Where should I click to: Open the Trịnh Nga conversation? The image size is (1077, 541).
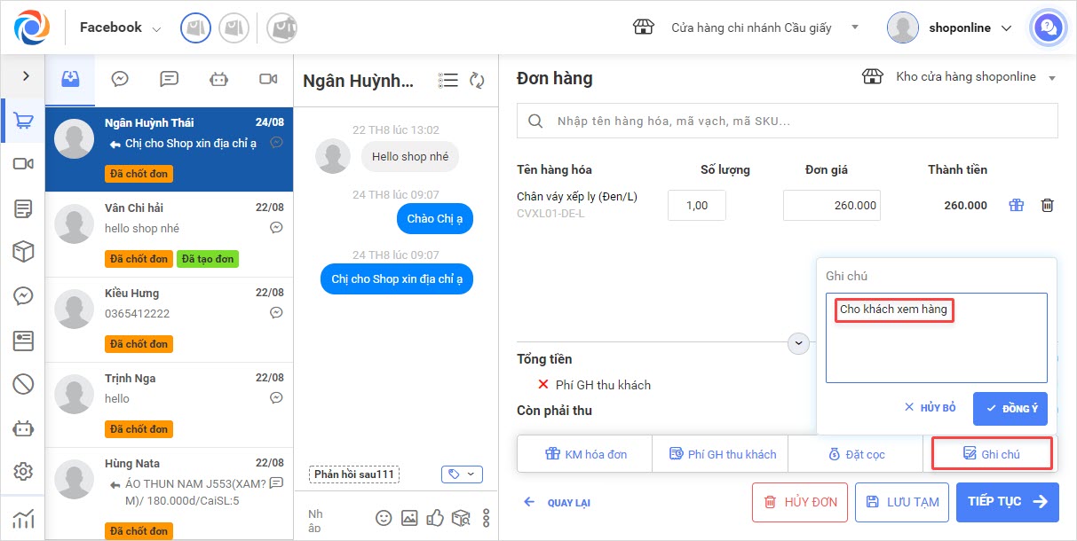pyautogui.click(x=169, y=405)
